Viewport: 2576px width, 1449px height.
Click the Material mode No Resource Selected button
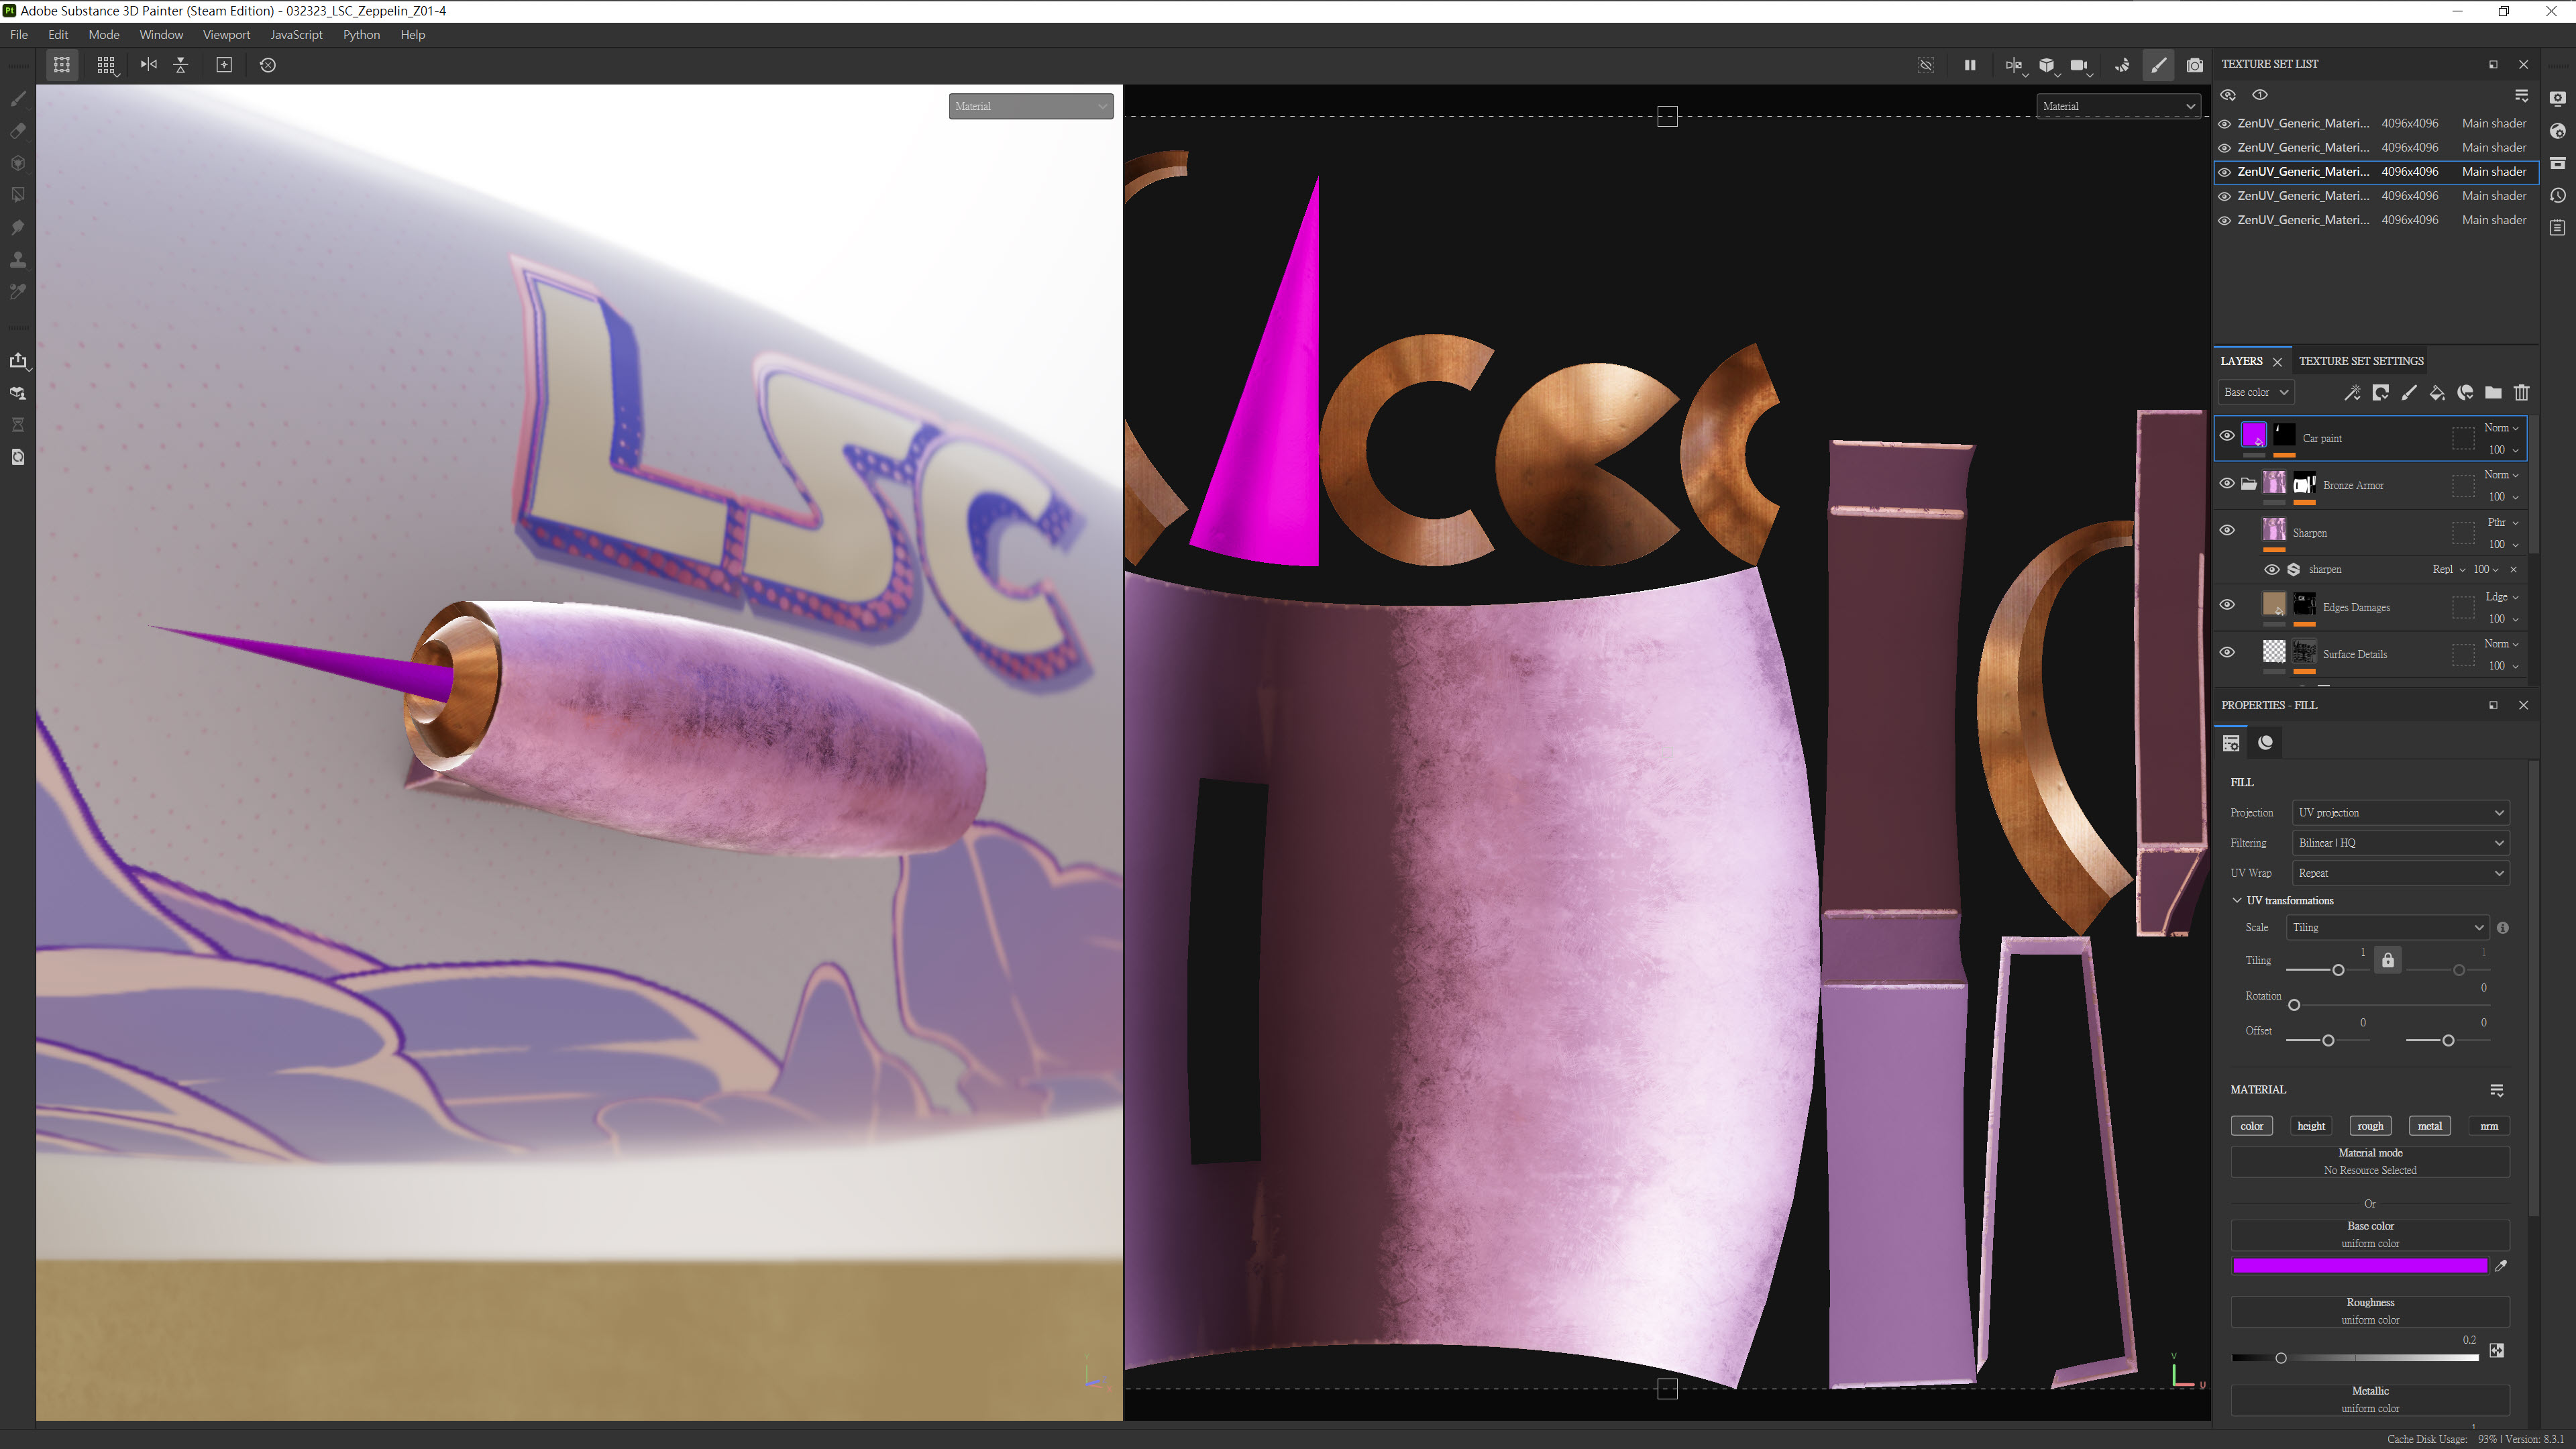[x=2369, y=1161]
